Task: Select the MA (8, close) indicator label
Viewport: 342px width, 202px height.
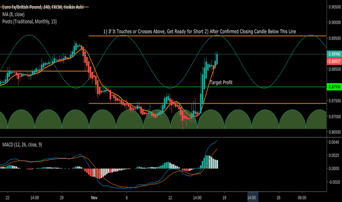Action: pos(13,14)
